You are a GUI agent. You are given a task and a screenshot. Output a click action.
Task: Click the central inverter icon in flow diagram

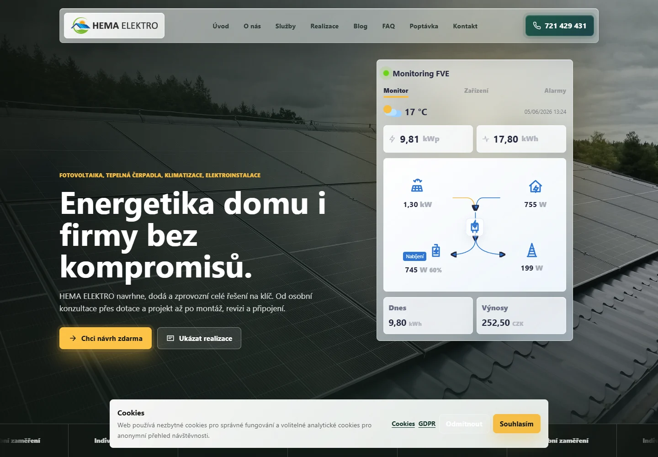(475, 227)
